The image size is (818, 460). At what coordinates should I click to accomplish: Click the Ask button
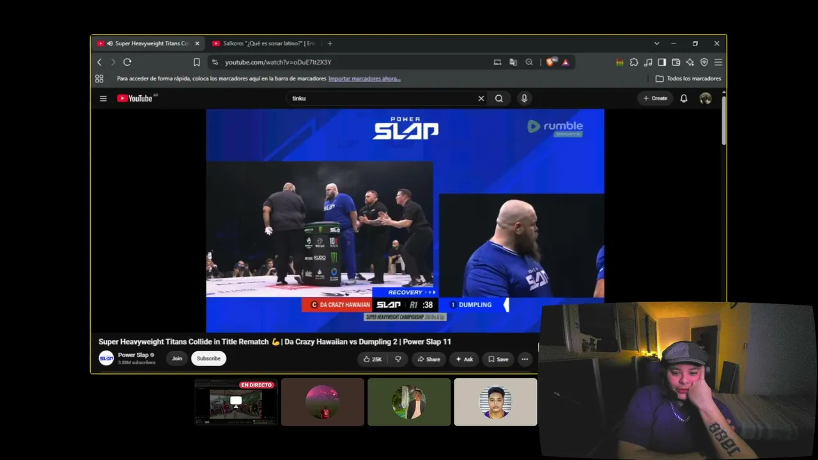pyautogui.click(x=464, y=359)
